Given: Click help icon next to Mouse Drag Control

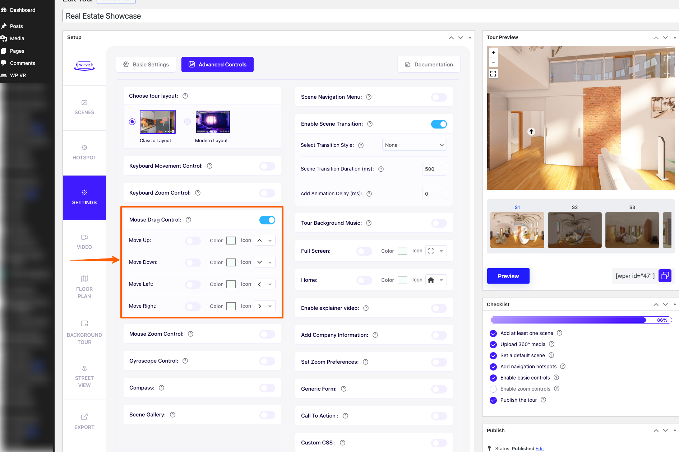Looking at the screenshot, I should [x=188, y=220].
